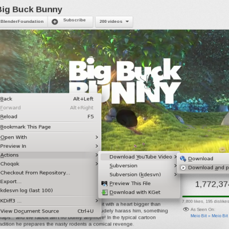Open kdesvn log (last 100)
This screenshot has height=229, width=229.
coord(50,191)
